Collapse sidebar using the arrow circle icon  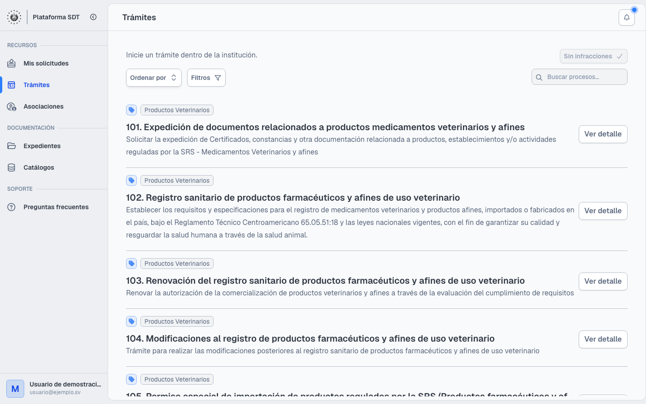pos(93,17)
